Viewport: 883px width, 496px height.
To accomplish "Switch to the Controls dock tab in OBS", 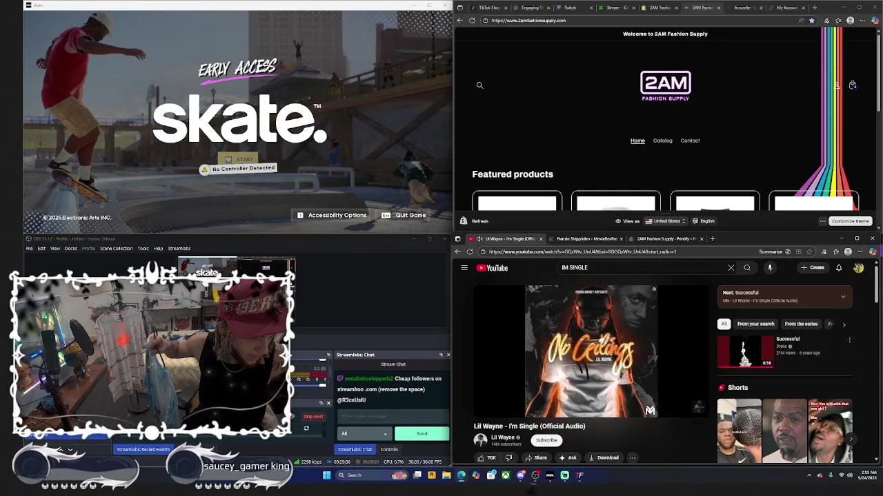I will [x=389, y=449].
